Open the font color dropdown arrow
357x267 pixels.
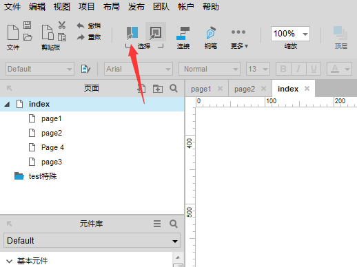pos(347,69)
